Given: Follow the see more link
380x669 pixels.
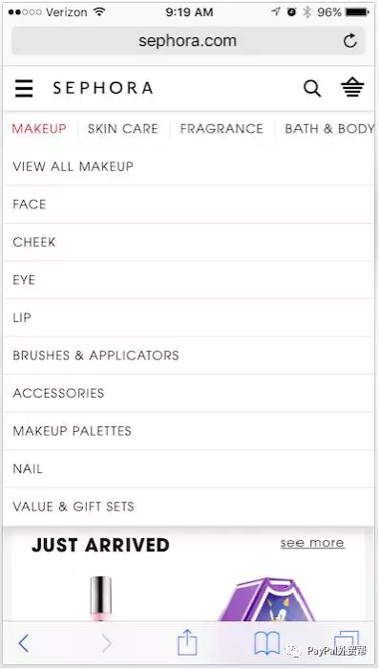Looking at the screenshot, I should (x=312, y=543).
